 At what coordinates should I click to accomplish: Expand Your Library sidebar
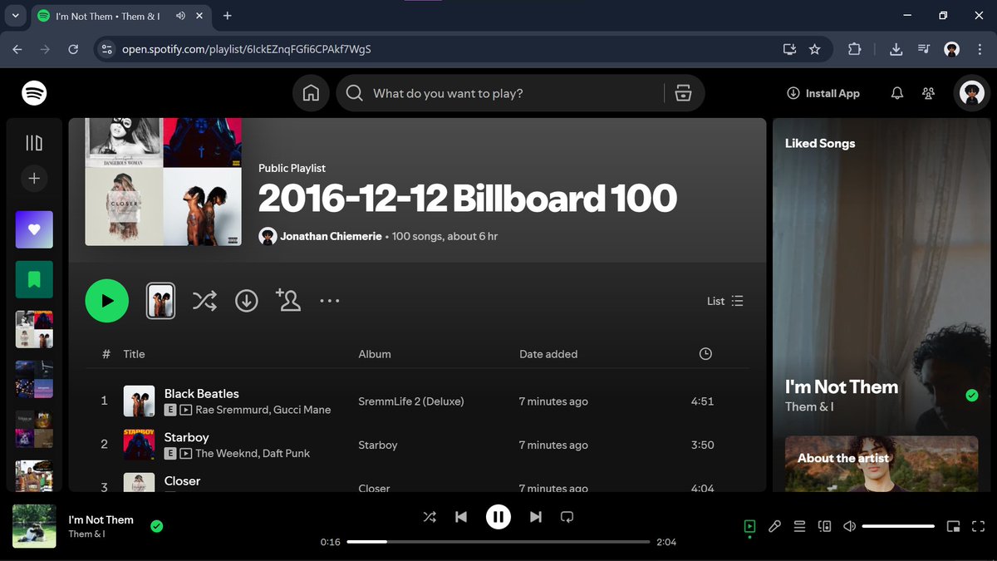34,143
